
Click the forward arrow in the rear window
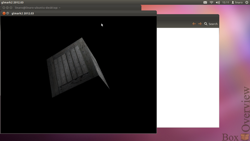tap(200, 24)
